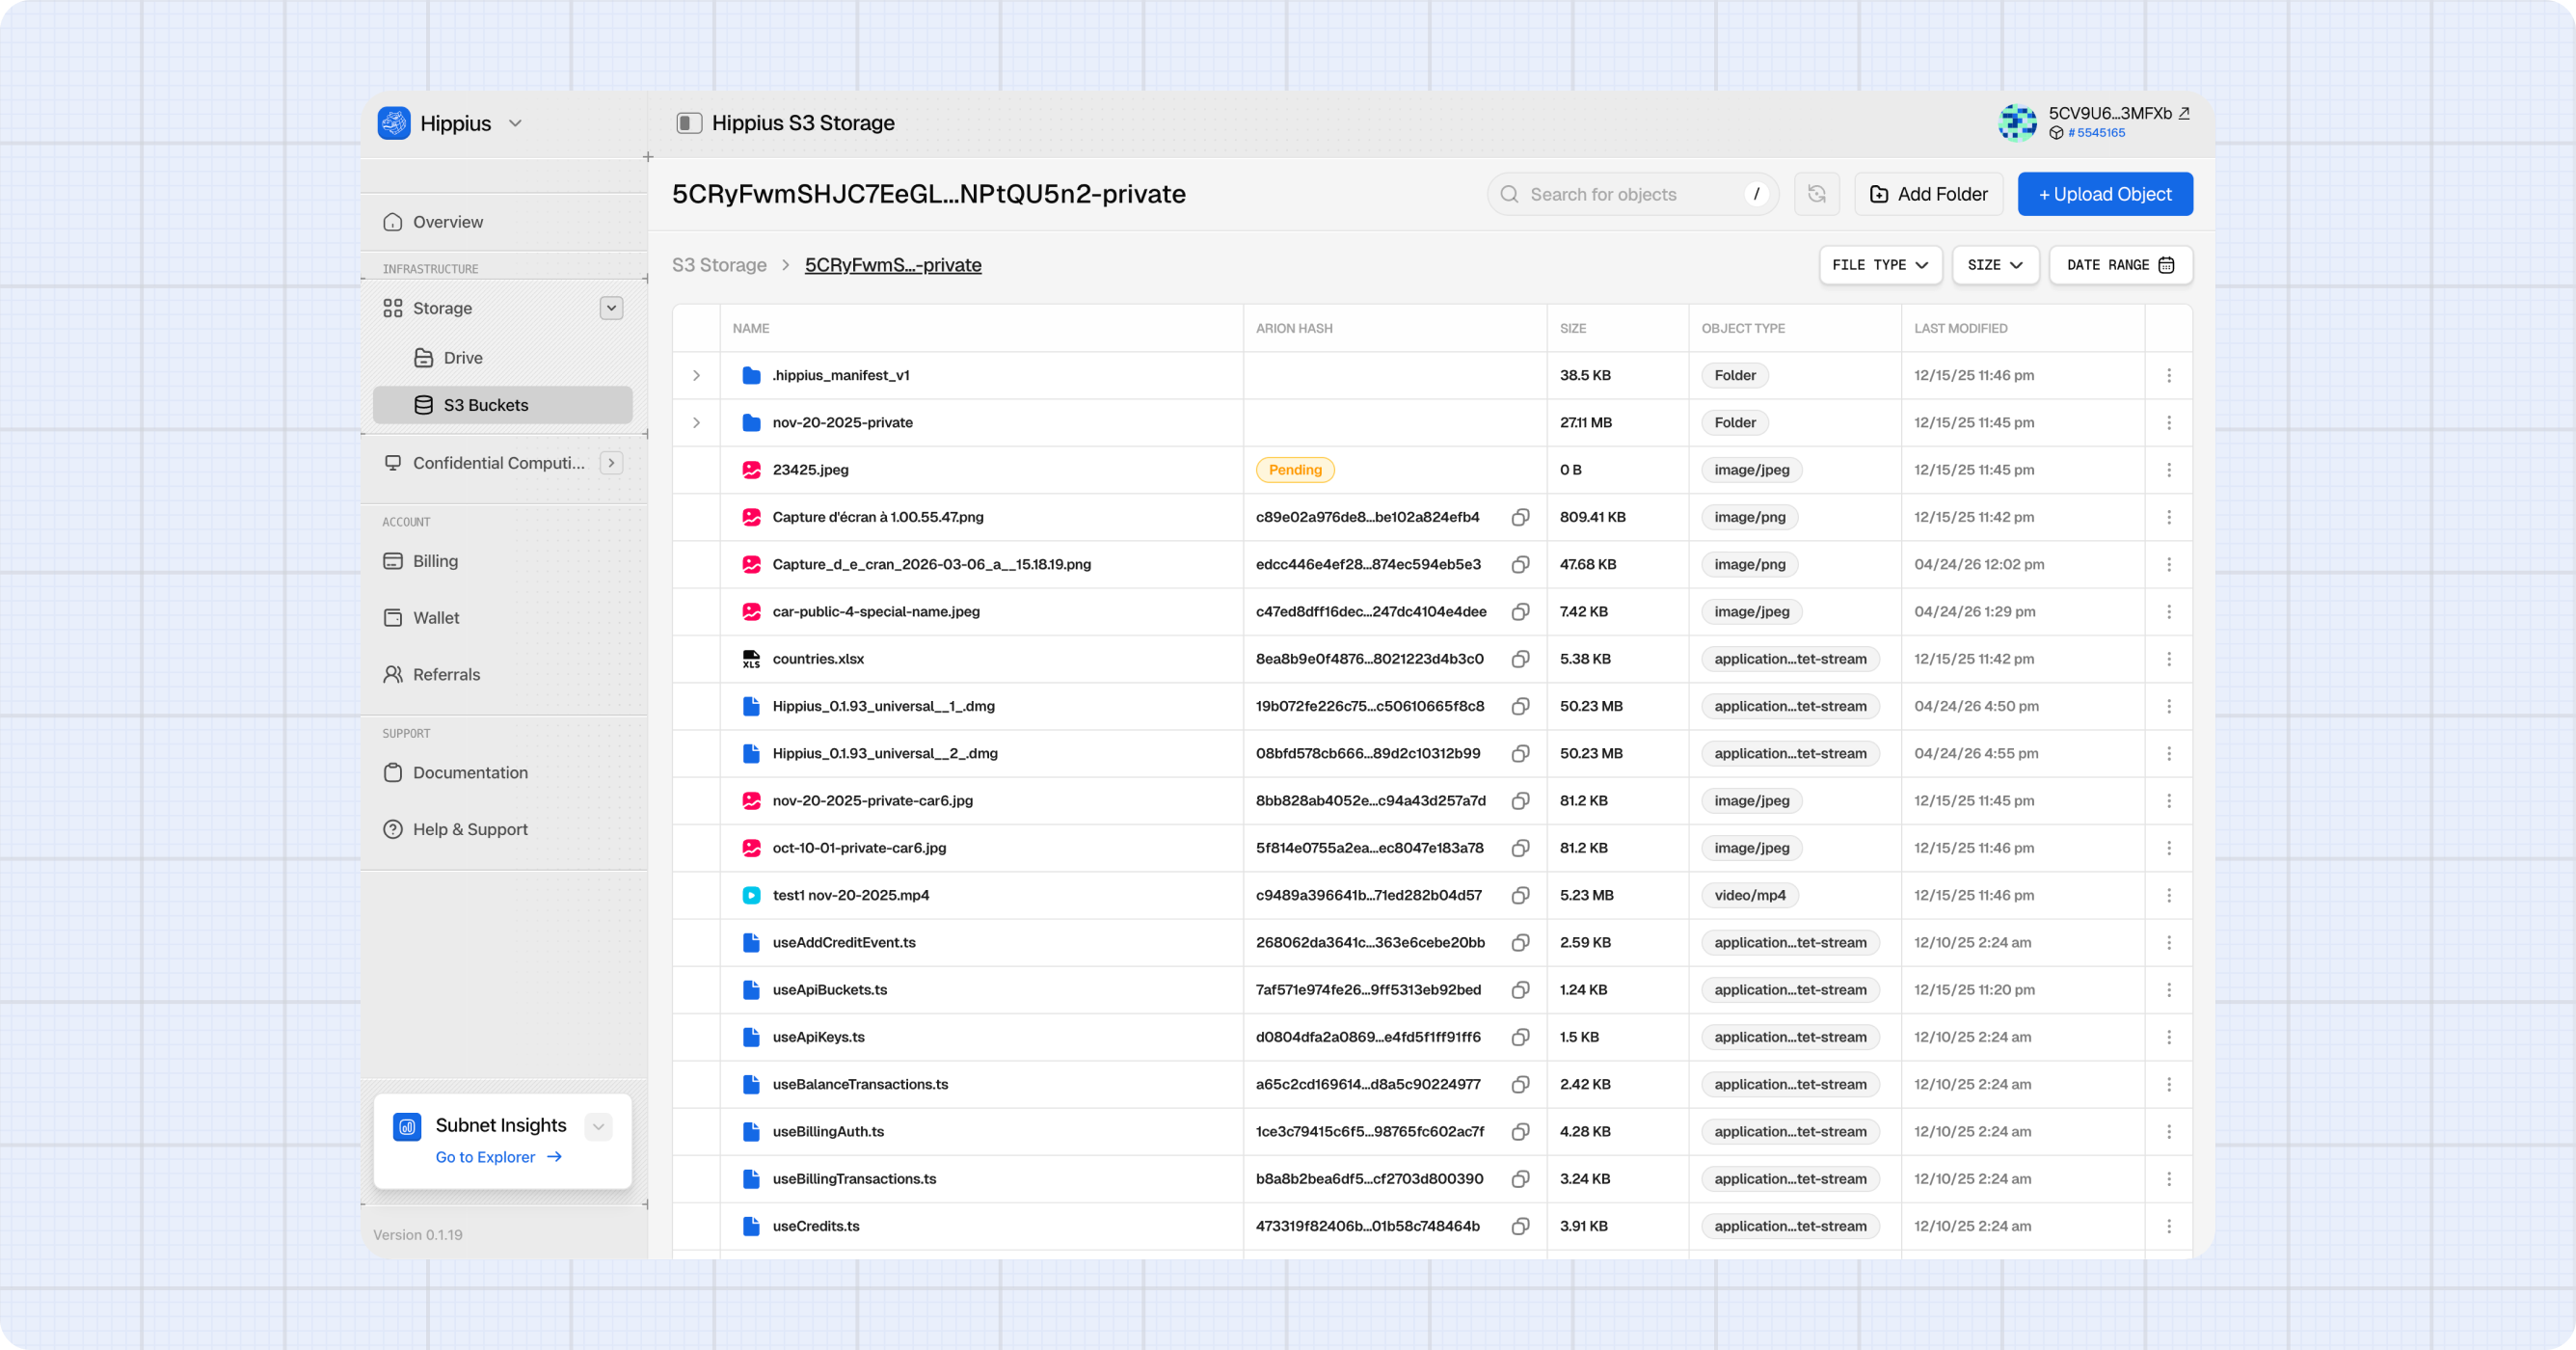Viewport: 2576px width, 1350px height.
Task: Copy hash of car-public-4-special-name.jpeg
Action: (x=1520, y=611)
